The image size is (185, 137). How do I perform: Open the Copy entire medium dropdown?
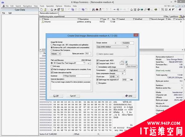coord(112,47)
